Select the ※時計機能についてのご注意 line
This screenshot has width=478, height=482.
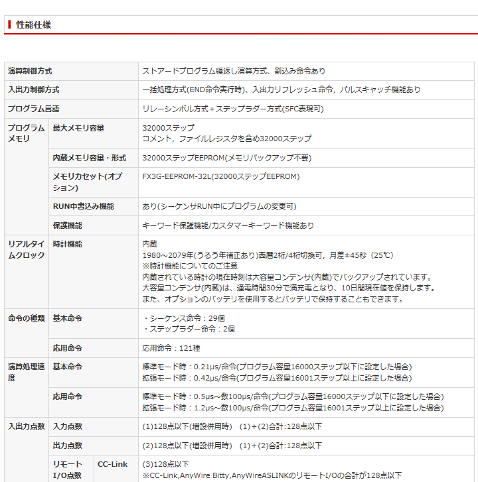pyautogui.click(x=190, y=266)
